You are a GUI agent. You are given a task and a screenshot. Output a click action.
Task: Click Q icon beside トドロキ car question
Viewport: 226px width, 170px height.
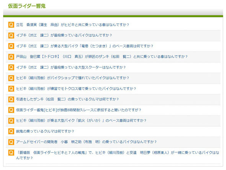(11, 57)
